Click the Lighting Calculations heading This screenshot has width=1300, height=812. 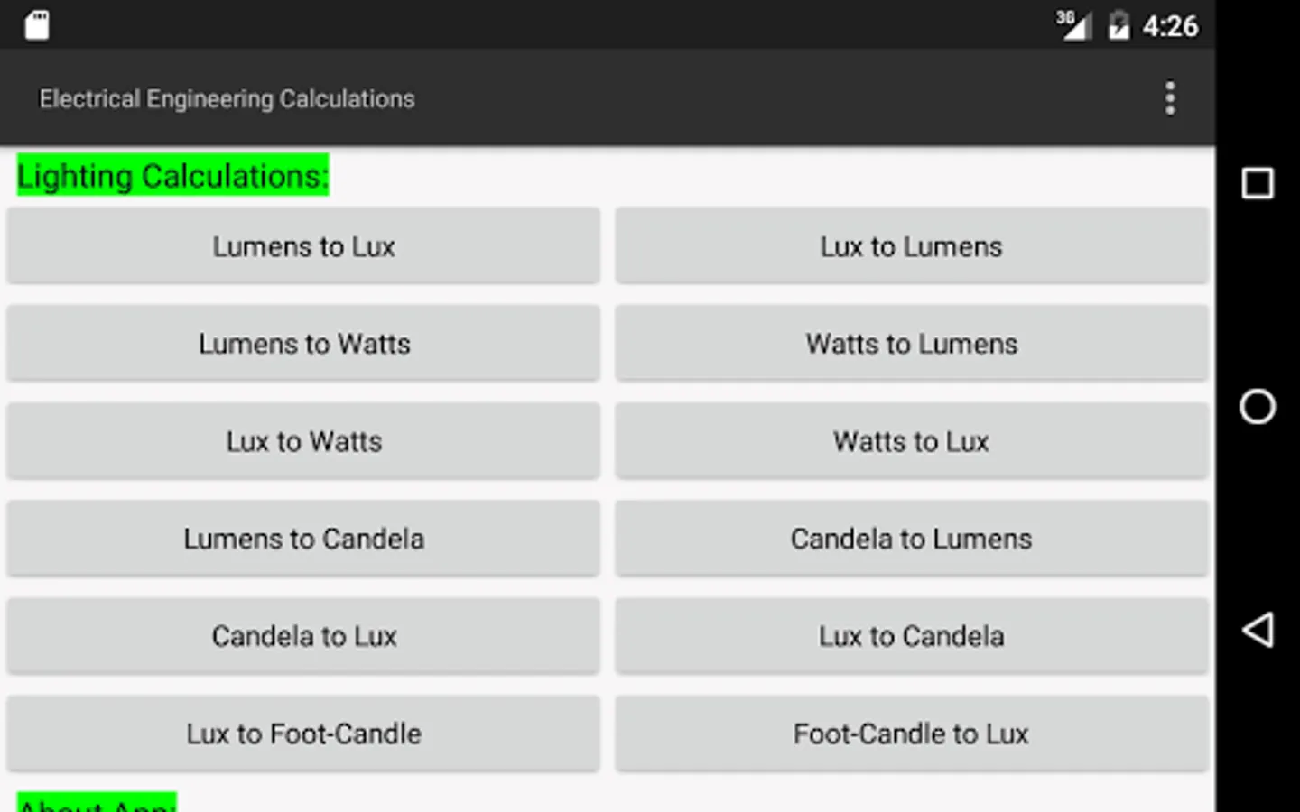[172, 175]
